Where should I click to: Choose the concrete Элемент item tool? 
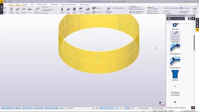[96, 8]
